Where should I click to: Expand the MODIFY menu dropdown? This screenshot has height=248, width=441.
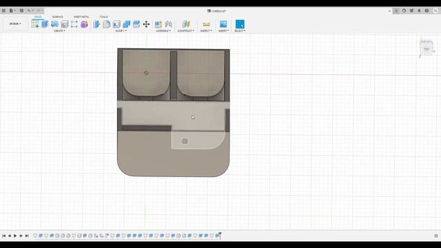(121, 30)
